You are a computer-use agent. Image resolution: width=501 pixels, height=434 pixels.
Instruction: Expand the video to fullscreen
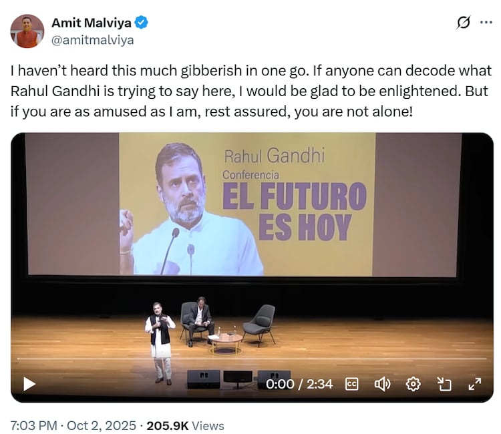475,384
